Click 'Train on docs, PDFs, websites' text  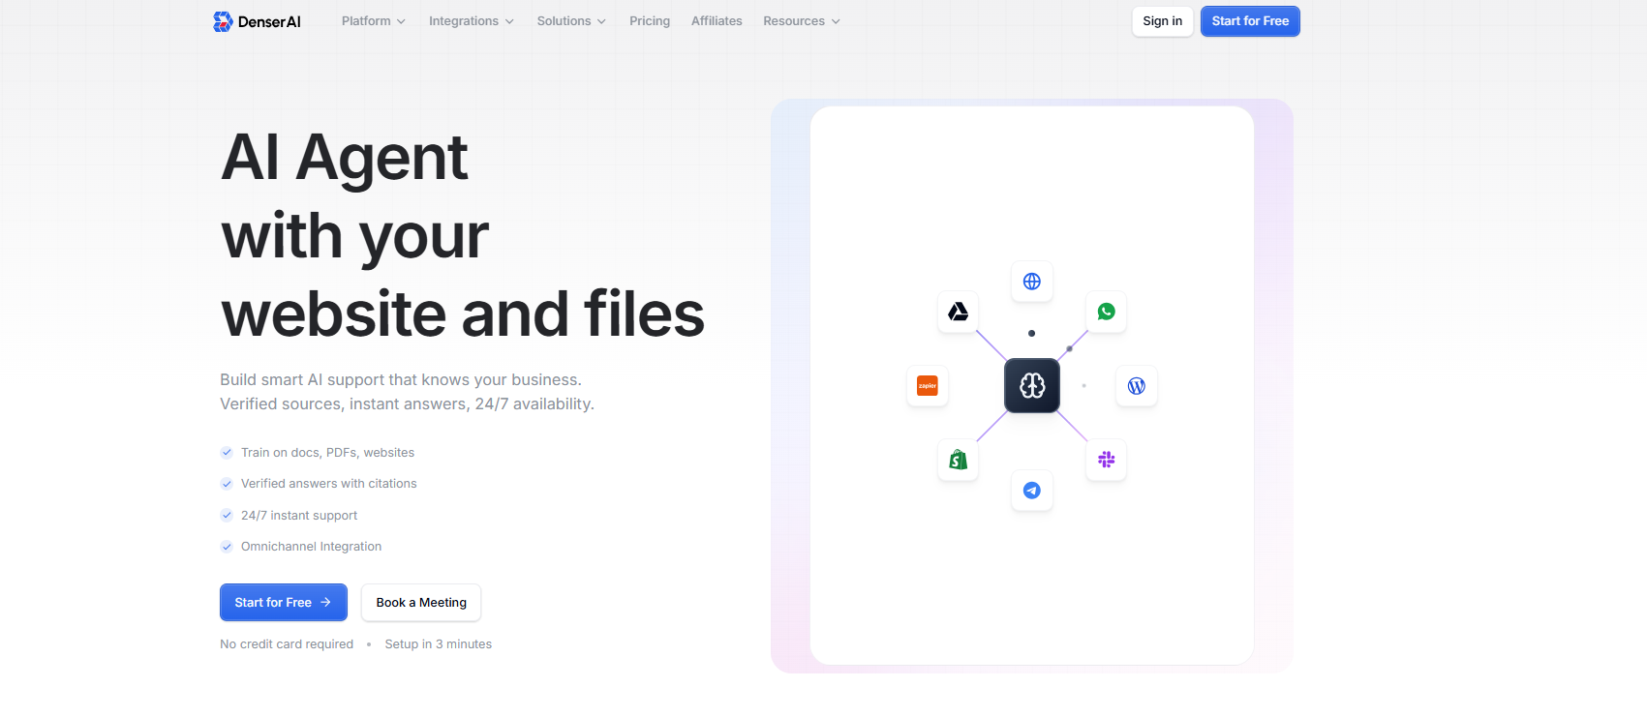[327, 452]
